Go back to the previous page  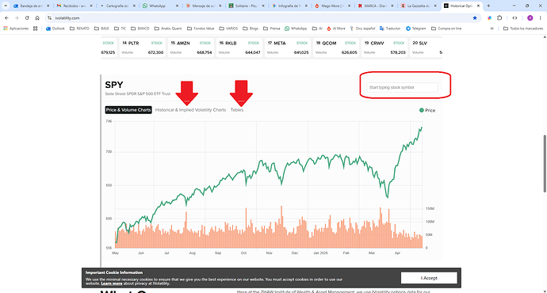[6, 17]
